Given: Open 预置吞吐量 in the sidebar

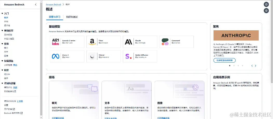Looking at the screenshot, I should coord(10,91).
